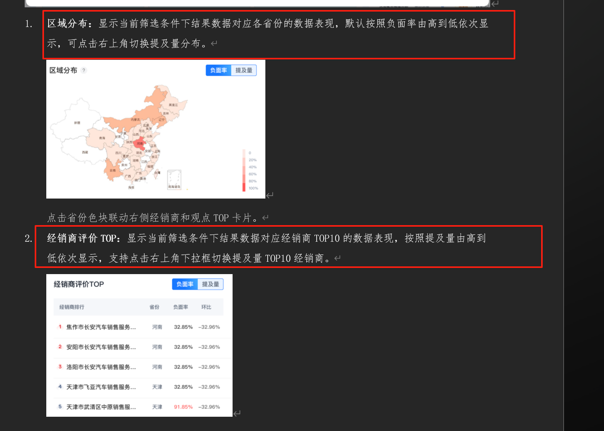
Task: Click the 省份 column header
Action: pyautogui.click(x=154, y=307)
